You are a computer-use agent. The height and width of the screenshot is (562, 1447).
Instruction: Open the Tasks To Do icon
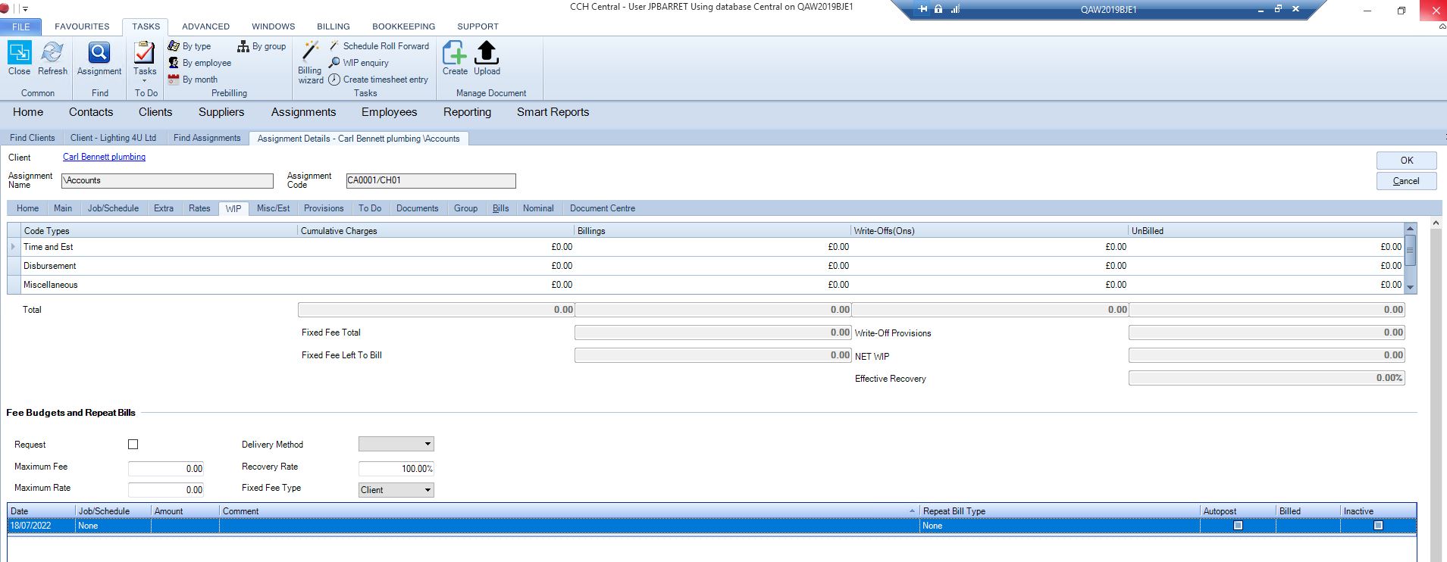click(x=144, y=53)
